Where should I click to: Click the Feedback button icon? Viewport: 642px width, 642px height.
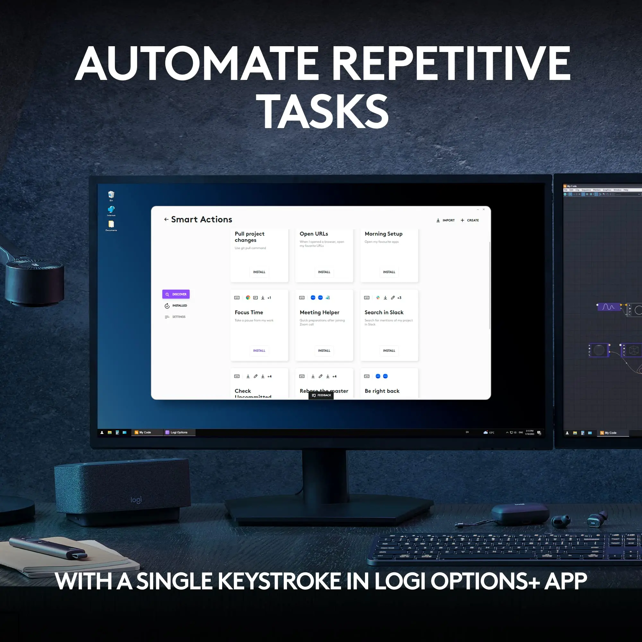click(323, 395)
